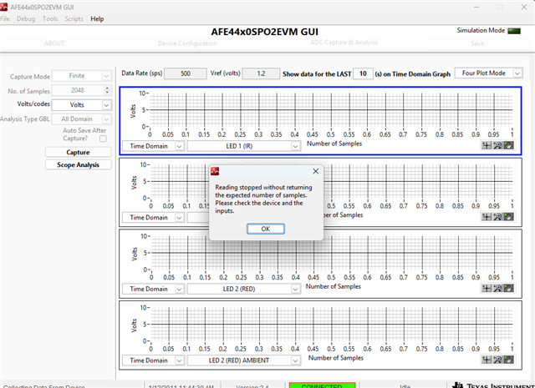Click the Idle status text

click(405, 386)
